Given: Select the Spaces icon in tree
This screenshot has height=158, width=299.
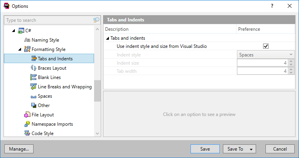Looking at the screenshot, I should [x=33, y=97].
